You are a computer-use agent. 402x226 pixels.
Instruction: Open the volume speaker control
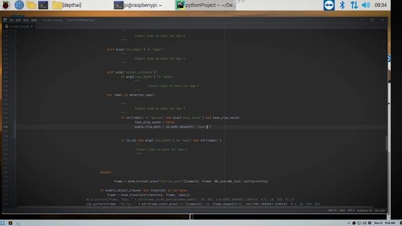(x=366, y=5)
